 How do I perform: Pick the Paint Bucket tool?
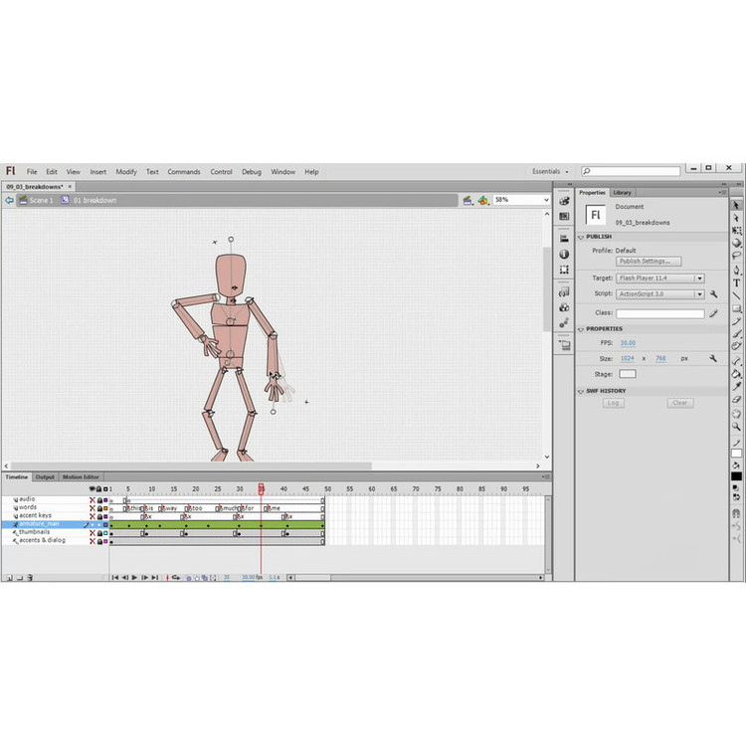coord(737,373)
